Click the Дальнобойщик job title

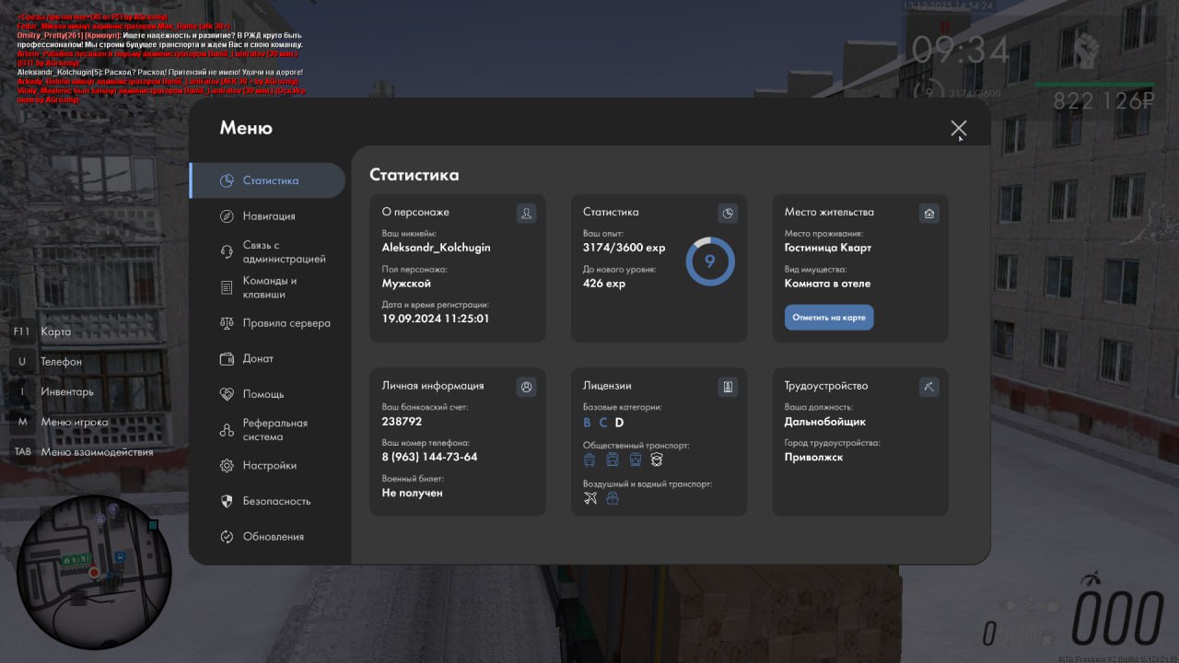825,421
